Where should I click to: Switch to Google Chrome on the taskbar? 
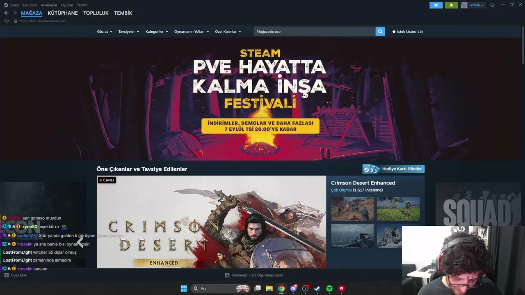click(281, 288)
